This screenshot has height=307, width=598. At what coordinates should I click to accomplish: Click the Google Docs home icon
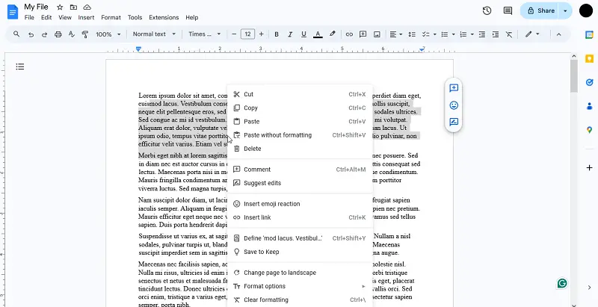(13, 12)
